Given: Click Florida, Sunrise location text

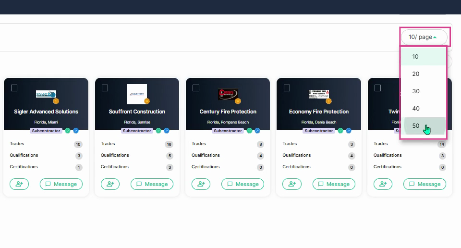Looking at the screenshot, I should pos(137,122).
